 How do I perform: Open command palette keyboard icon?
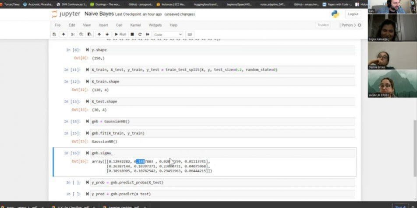[190, 34]
